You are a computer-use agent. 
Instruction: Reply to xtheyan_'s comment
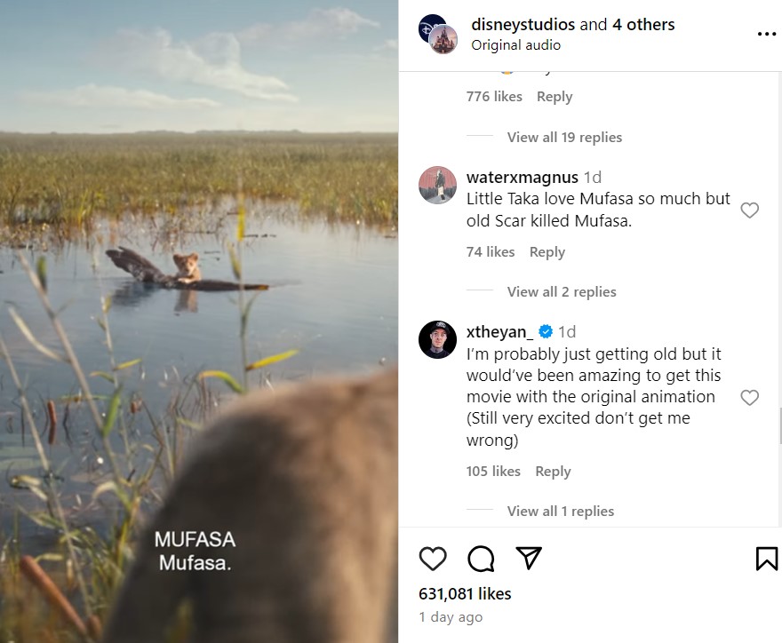click(x=553, y=472)
